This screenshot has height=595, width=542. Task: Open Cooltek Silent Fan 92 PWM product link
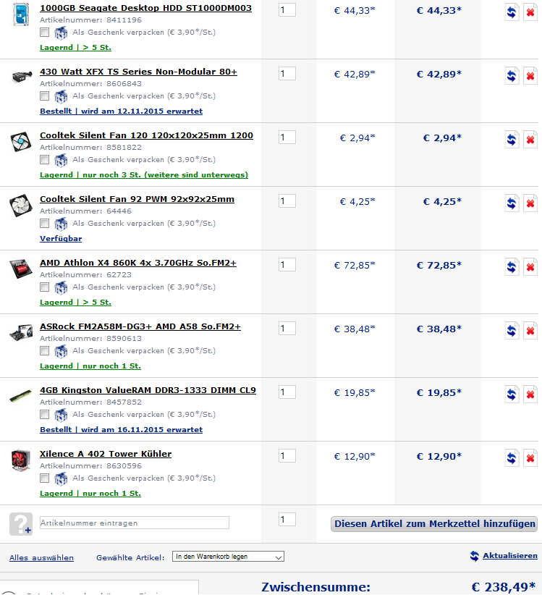point(137,199)
